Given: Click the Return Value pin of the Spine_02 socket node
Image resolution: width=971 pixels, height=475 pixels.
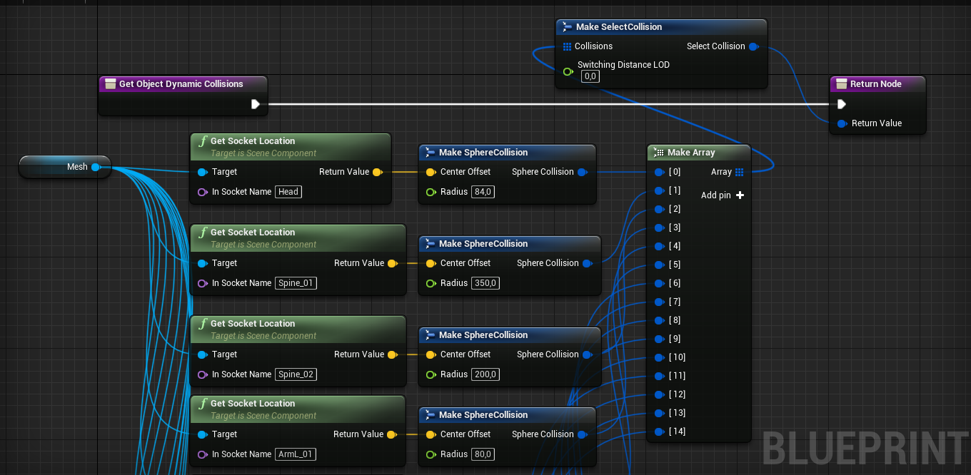Looking at the screenshot, I should click(x=392, y=354).
